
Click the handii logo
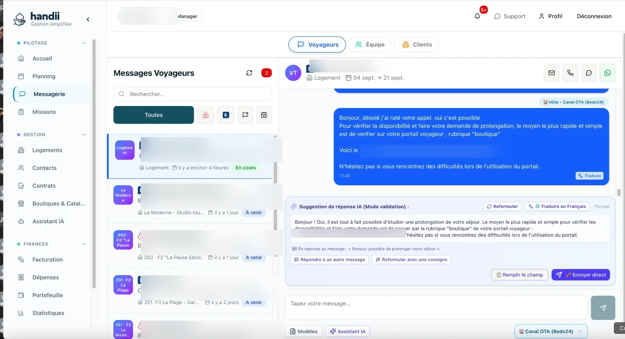tap(42, 19)
